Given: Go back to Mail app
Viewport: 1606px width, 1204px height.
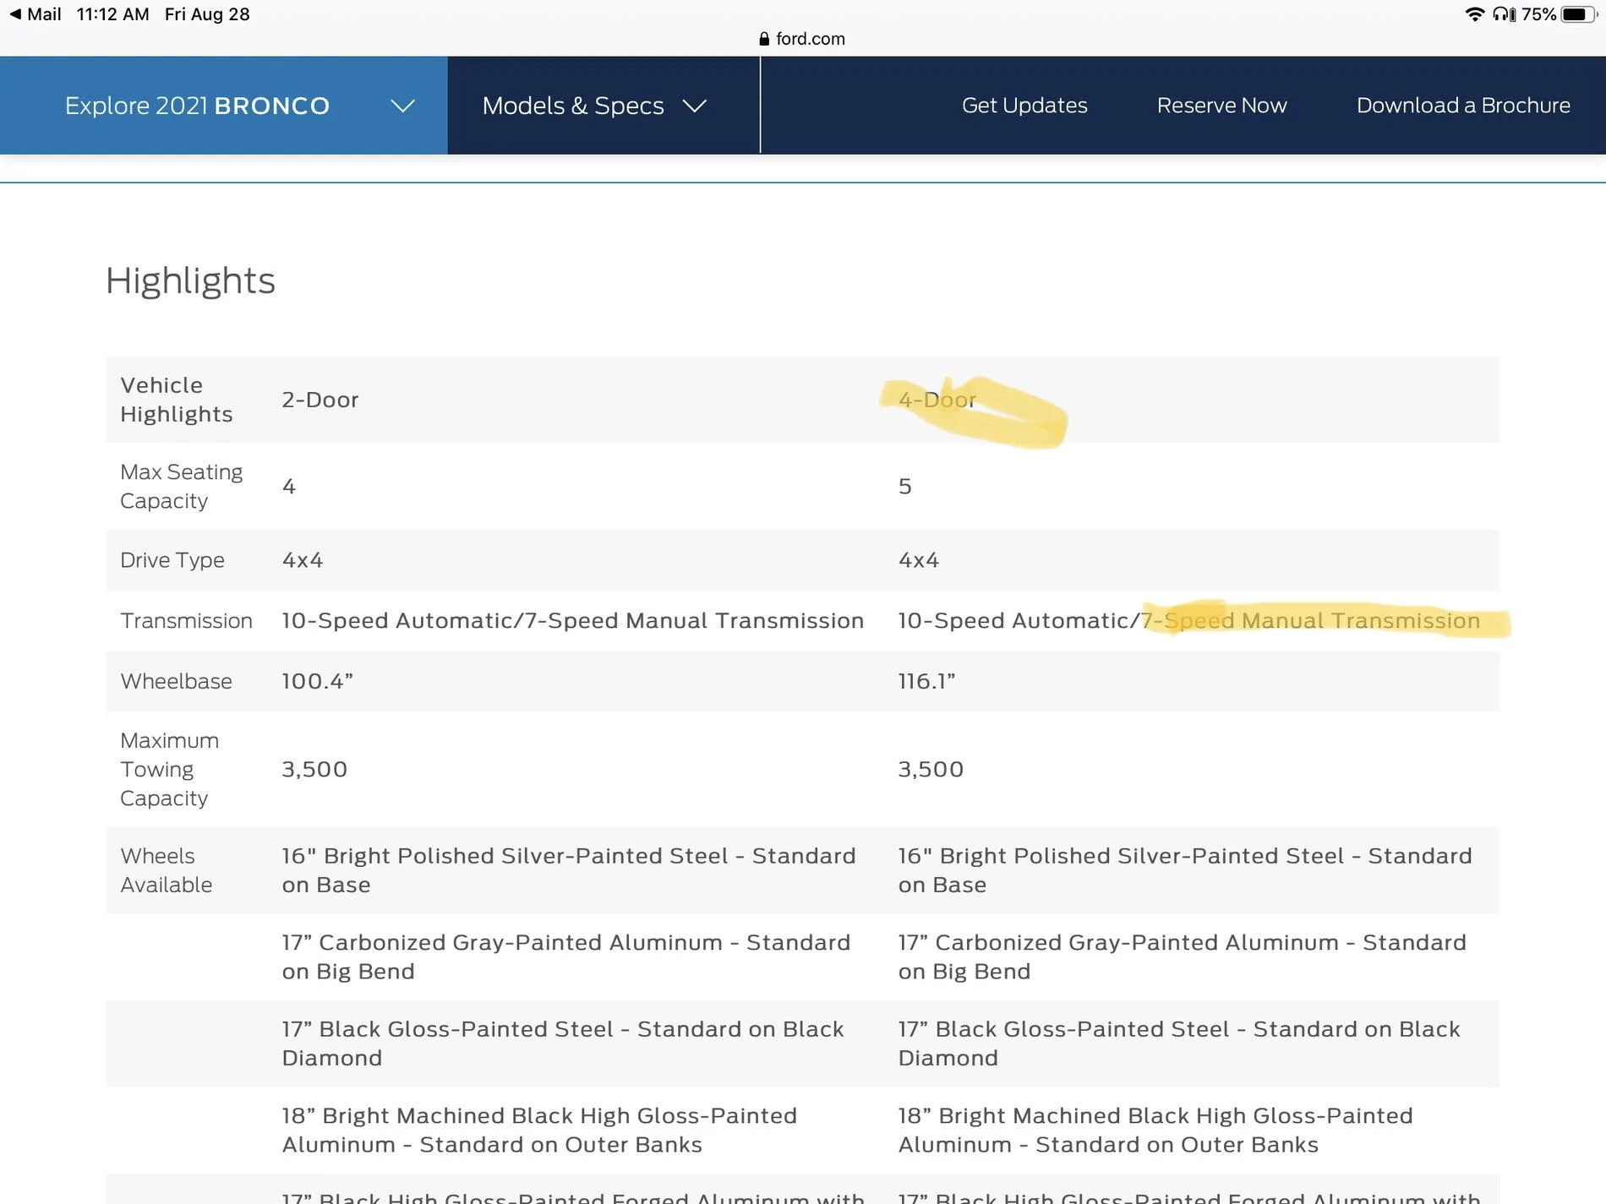Looking at the screenshot, I should pyautogui.click(x=35, y=14).
